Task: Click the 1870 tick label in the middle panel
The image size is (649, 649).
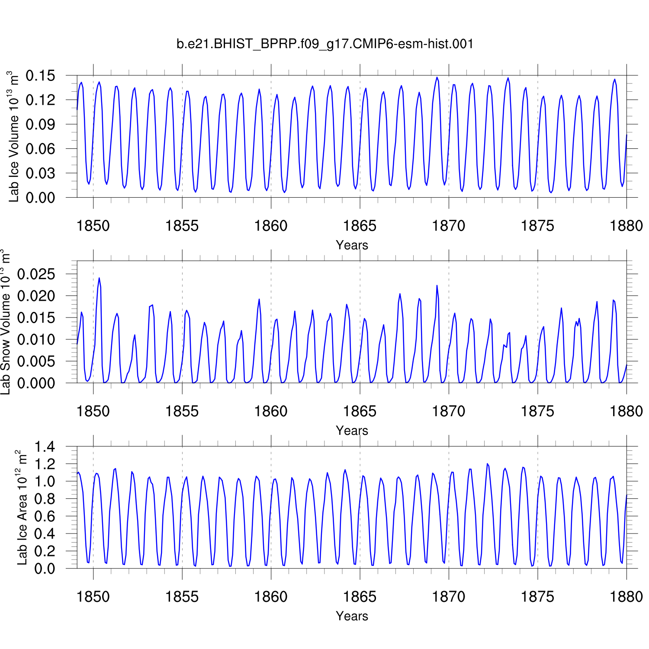Action: click(449, 411)
